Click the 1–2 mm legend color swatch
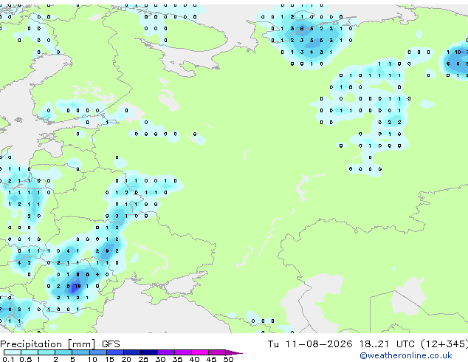 click(47, 352)
